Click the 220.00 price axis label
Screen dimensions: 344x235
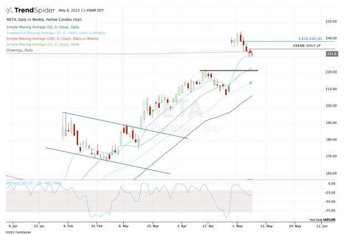(331, 72)
